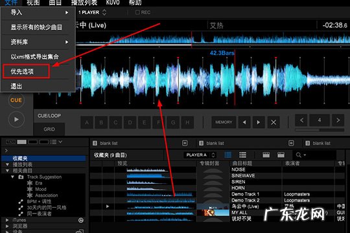
Task: Delete memory cue with the X icon
Action: click(274, 122)
